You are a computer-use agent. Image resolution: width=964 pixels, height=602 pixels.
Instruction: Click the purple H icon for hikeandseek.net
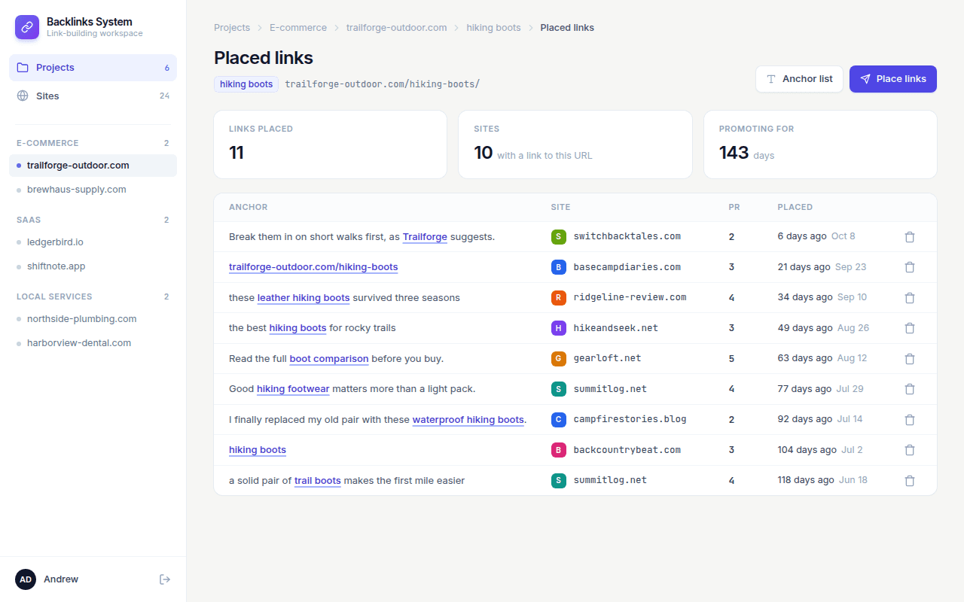point(558,328)
